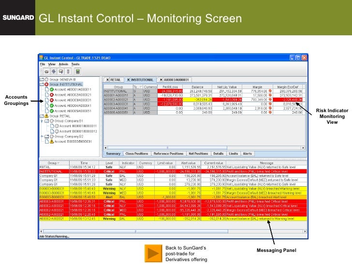Click grey status icon of Account B00001/B000011
This screenshot has width=352, height=264.
point(57,126)
